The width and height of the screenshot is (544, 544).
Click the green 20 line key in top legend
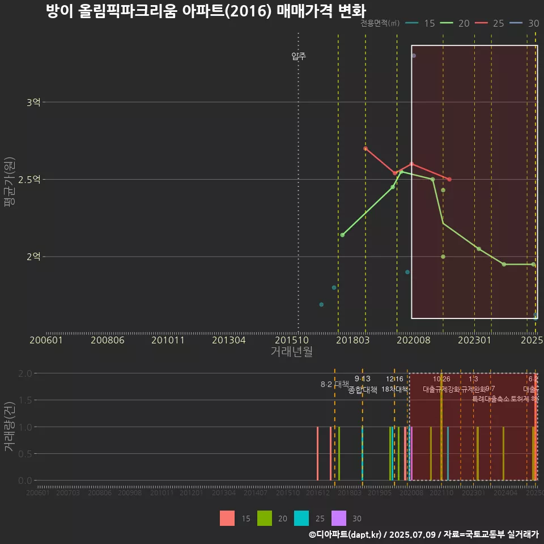pyautogui.click(x=447, y=23)
